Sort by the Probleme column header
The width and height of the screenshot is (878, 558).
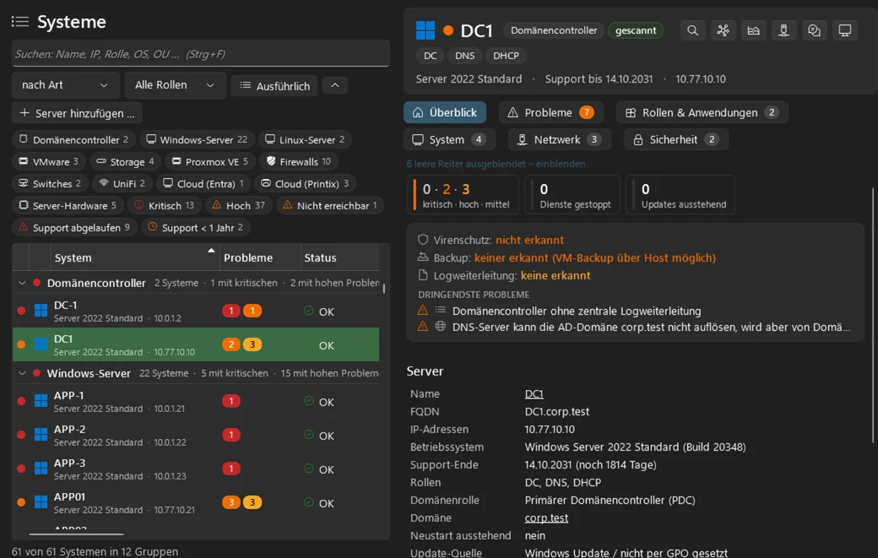(x=260, y=257)
